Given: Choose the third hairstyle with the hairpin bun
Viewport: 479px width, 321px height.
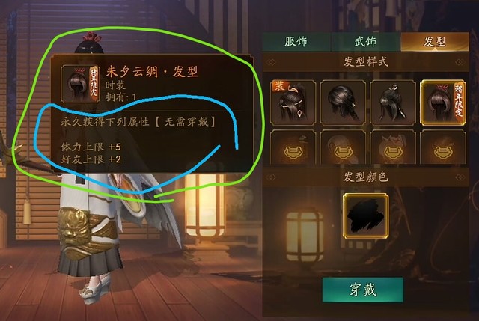Looking at the screenshot, I should [x=393, y=103].
